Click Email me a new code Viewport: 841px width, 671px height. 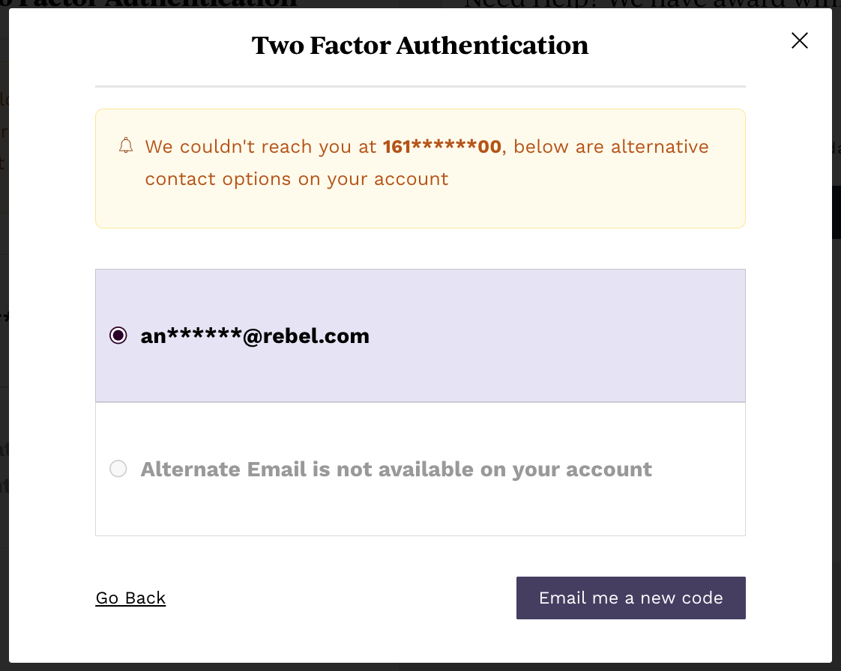tap(631, 598)
